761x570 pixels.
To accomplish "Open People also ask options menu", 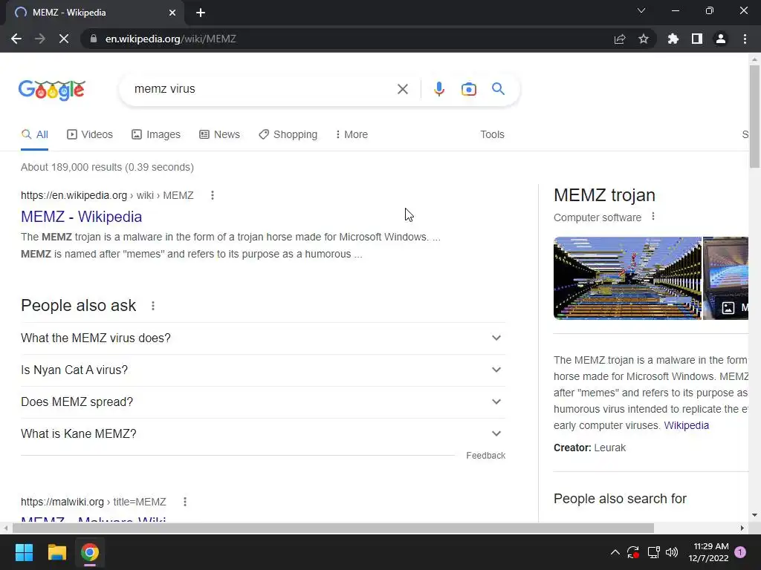I will click(153, 306).
